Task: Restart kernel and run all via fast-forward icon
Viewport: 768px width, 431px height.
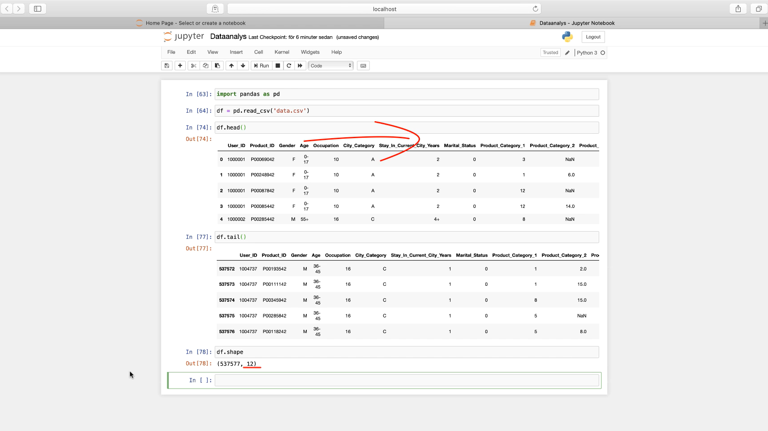Action: tap(300, 65)
